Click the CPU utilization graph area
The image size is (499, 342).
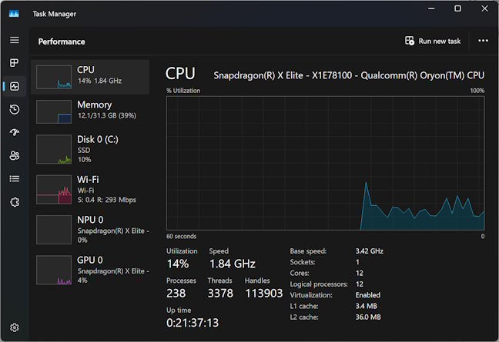click(325, 163)
